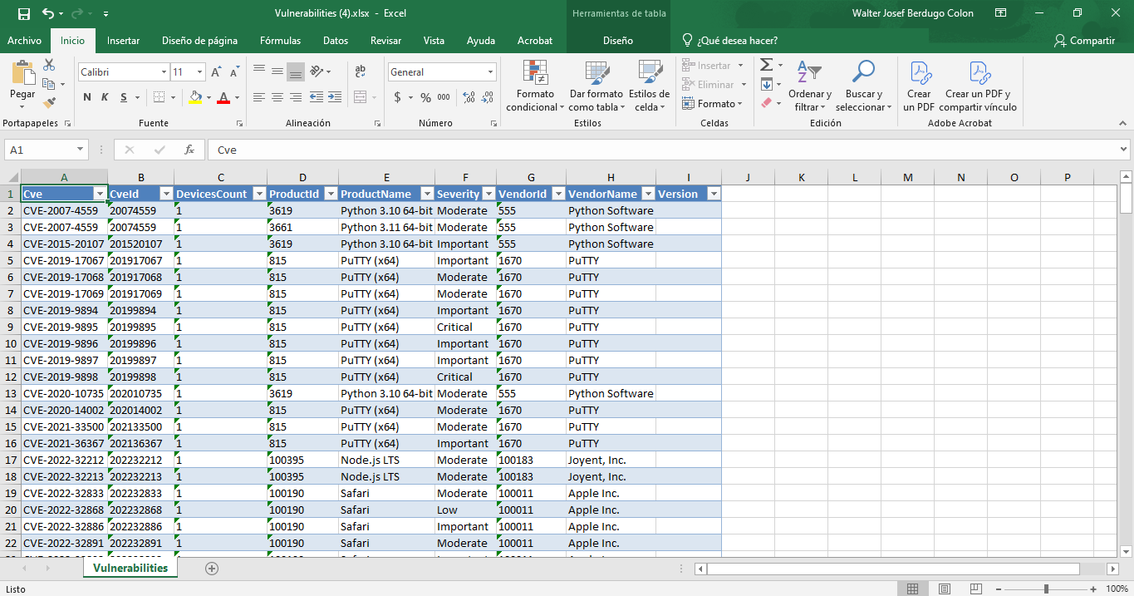Apply the percent style

tap(425, 97)
